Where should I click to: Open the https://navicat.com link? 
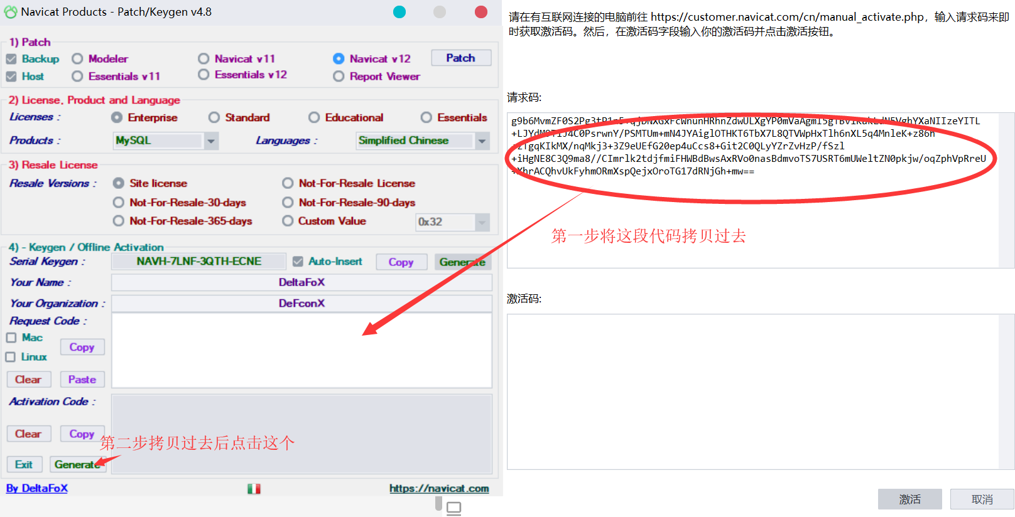439,489
